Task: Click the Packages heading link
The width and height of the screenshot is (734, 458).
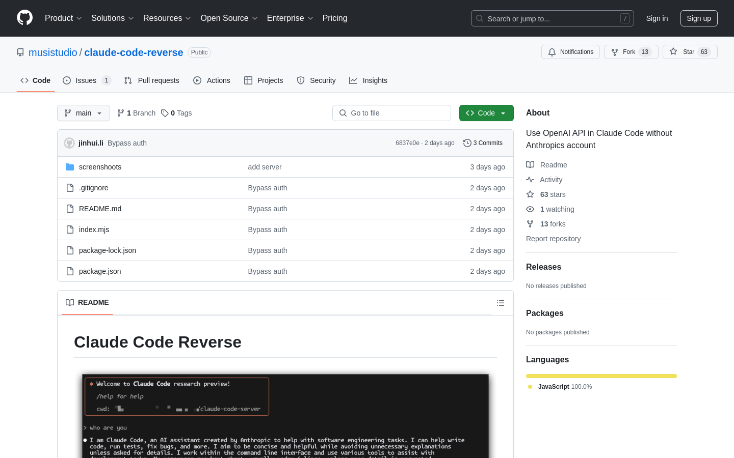Action: (545, 313)
